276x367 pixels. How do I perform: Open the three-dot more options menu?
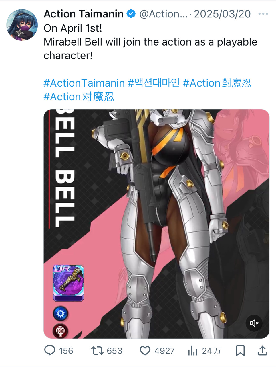click(x=263, y=14)
